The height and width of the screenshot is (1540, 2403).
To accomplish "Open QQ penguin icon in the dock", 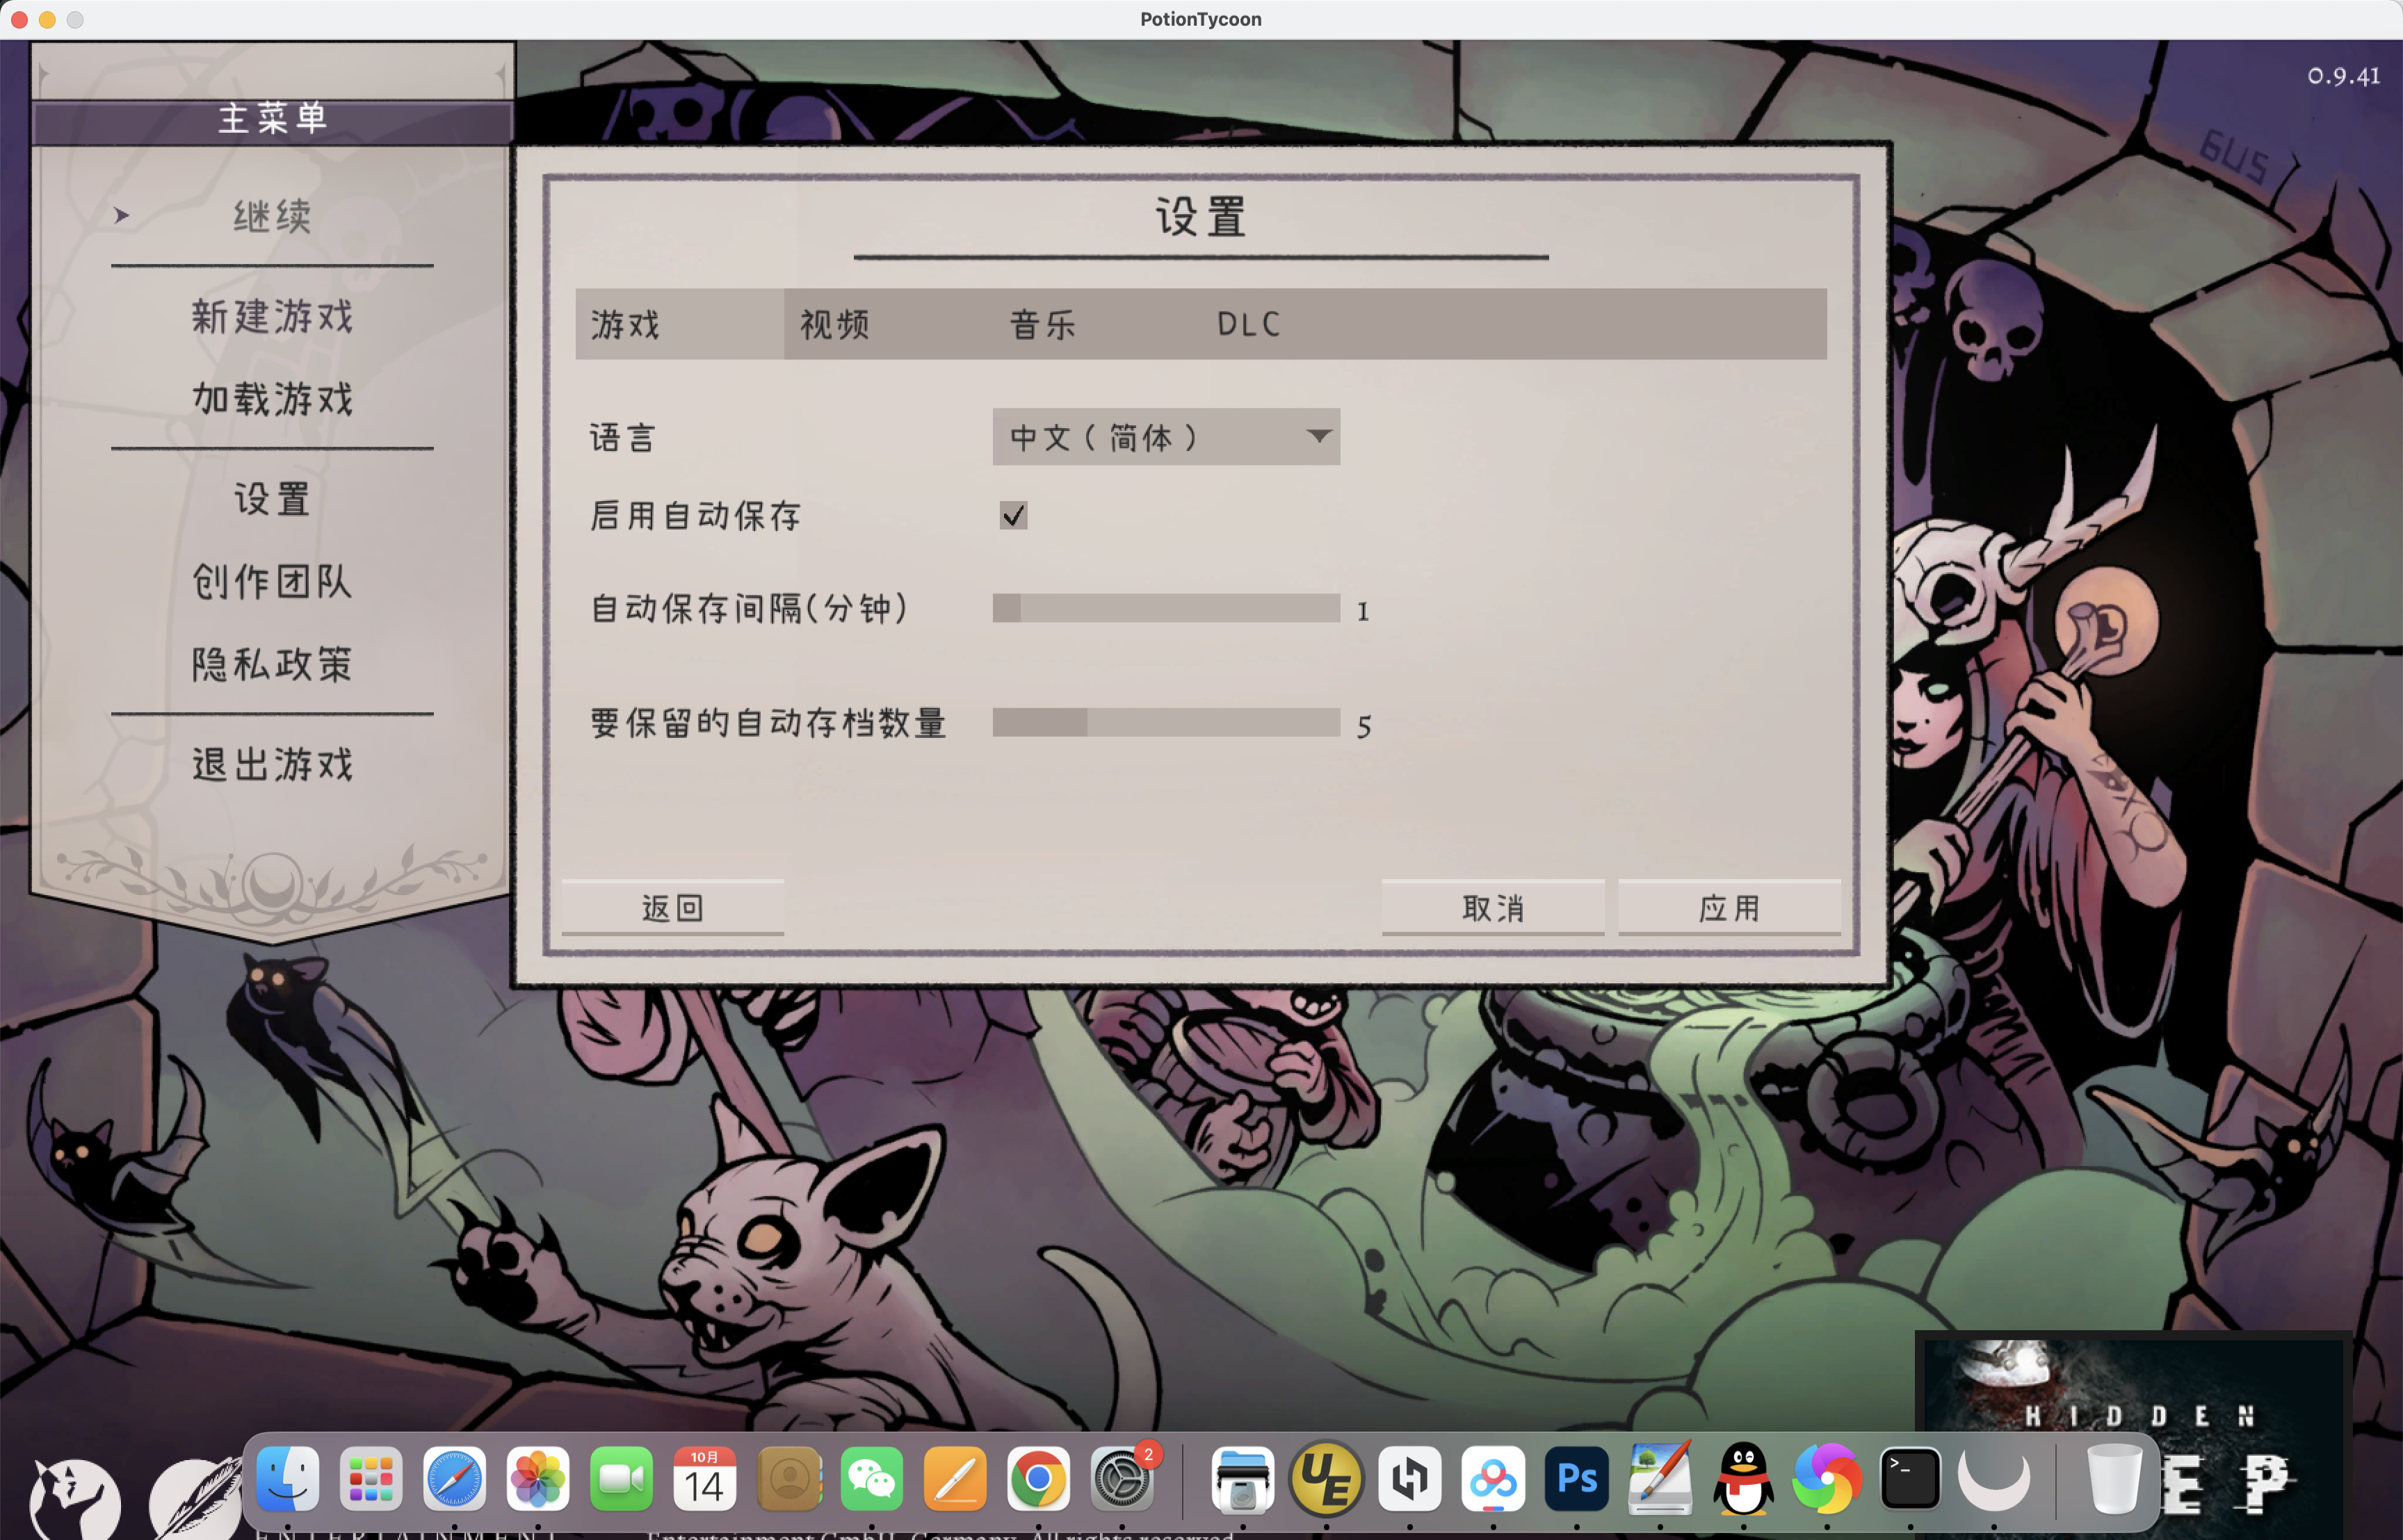I will pos(1744,1478).
